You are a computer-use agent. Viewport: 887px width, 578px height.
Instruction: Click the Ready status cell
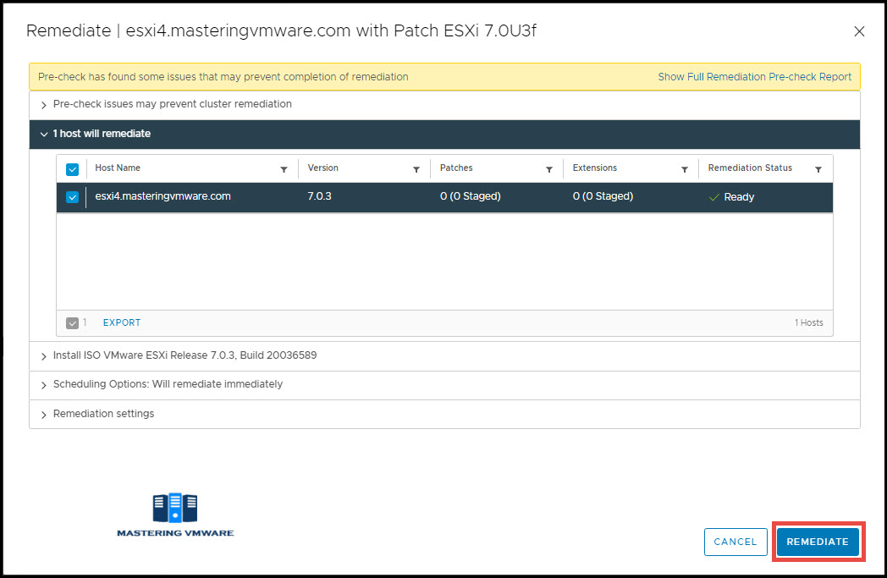(x=731, y=197)
